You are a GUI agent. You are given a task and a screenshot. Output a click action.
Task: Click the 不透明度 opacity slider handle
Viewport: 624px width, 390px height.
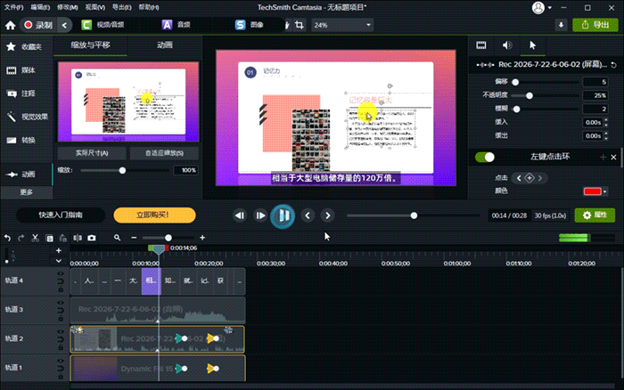(x=530, y=96)
